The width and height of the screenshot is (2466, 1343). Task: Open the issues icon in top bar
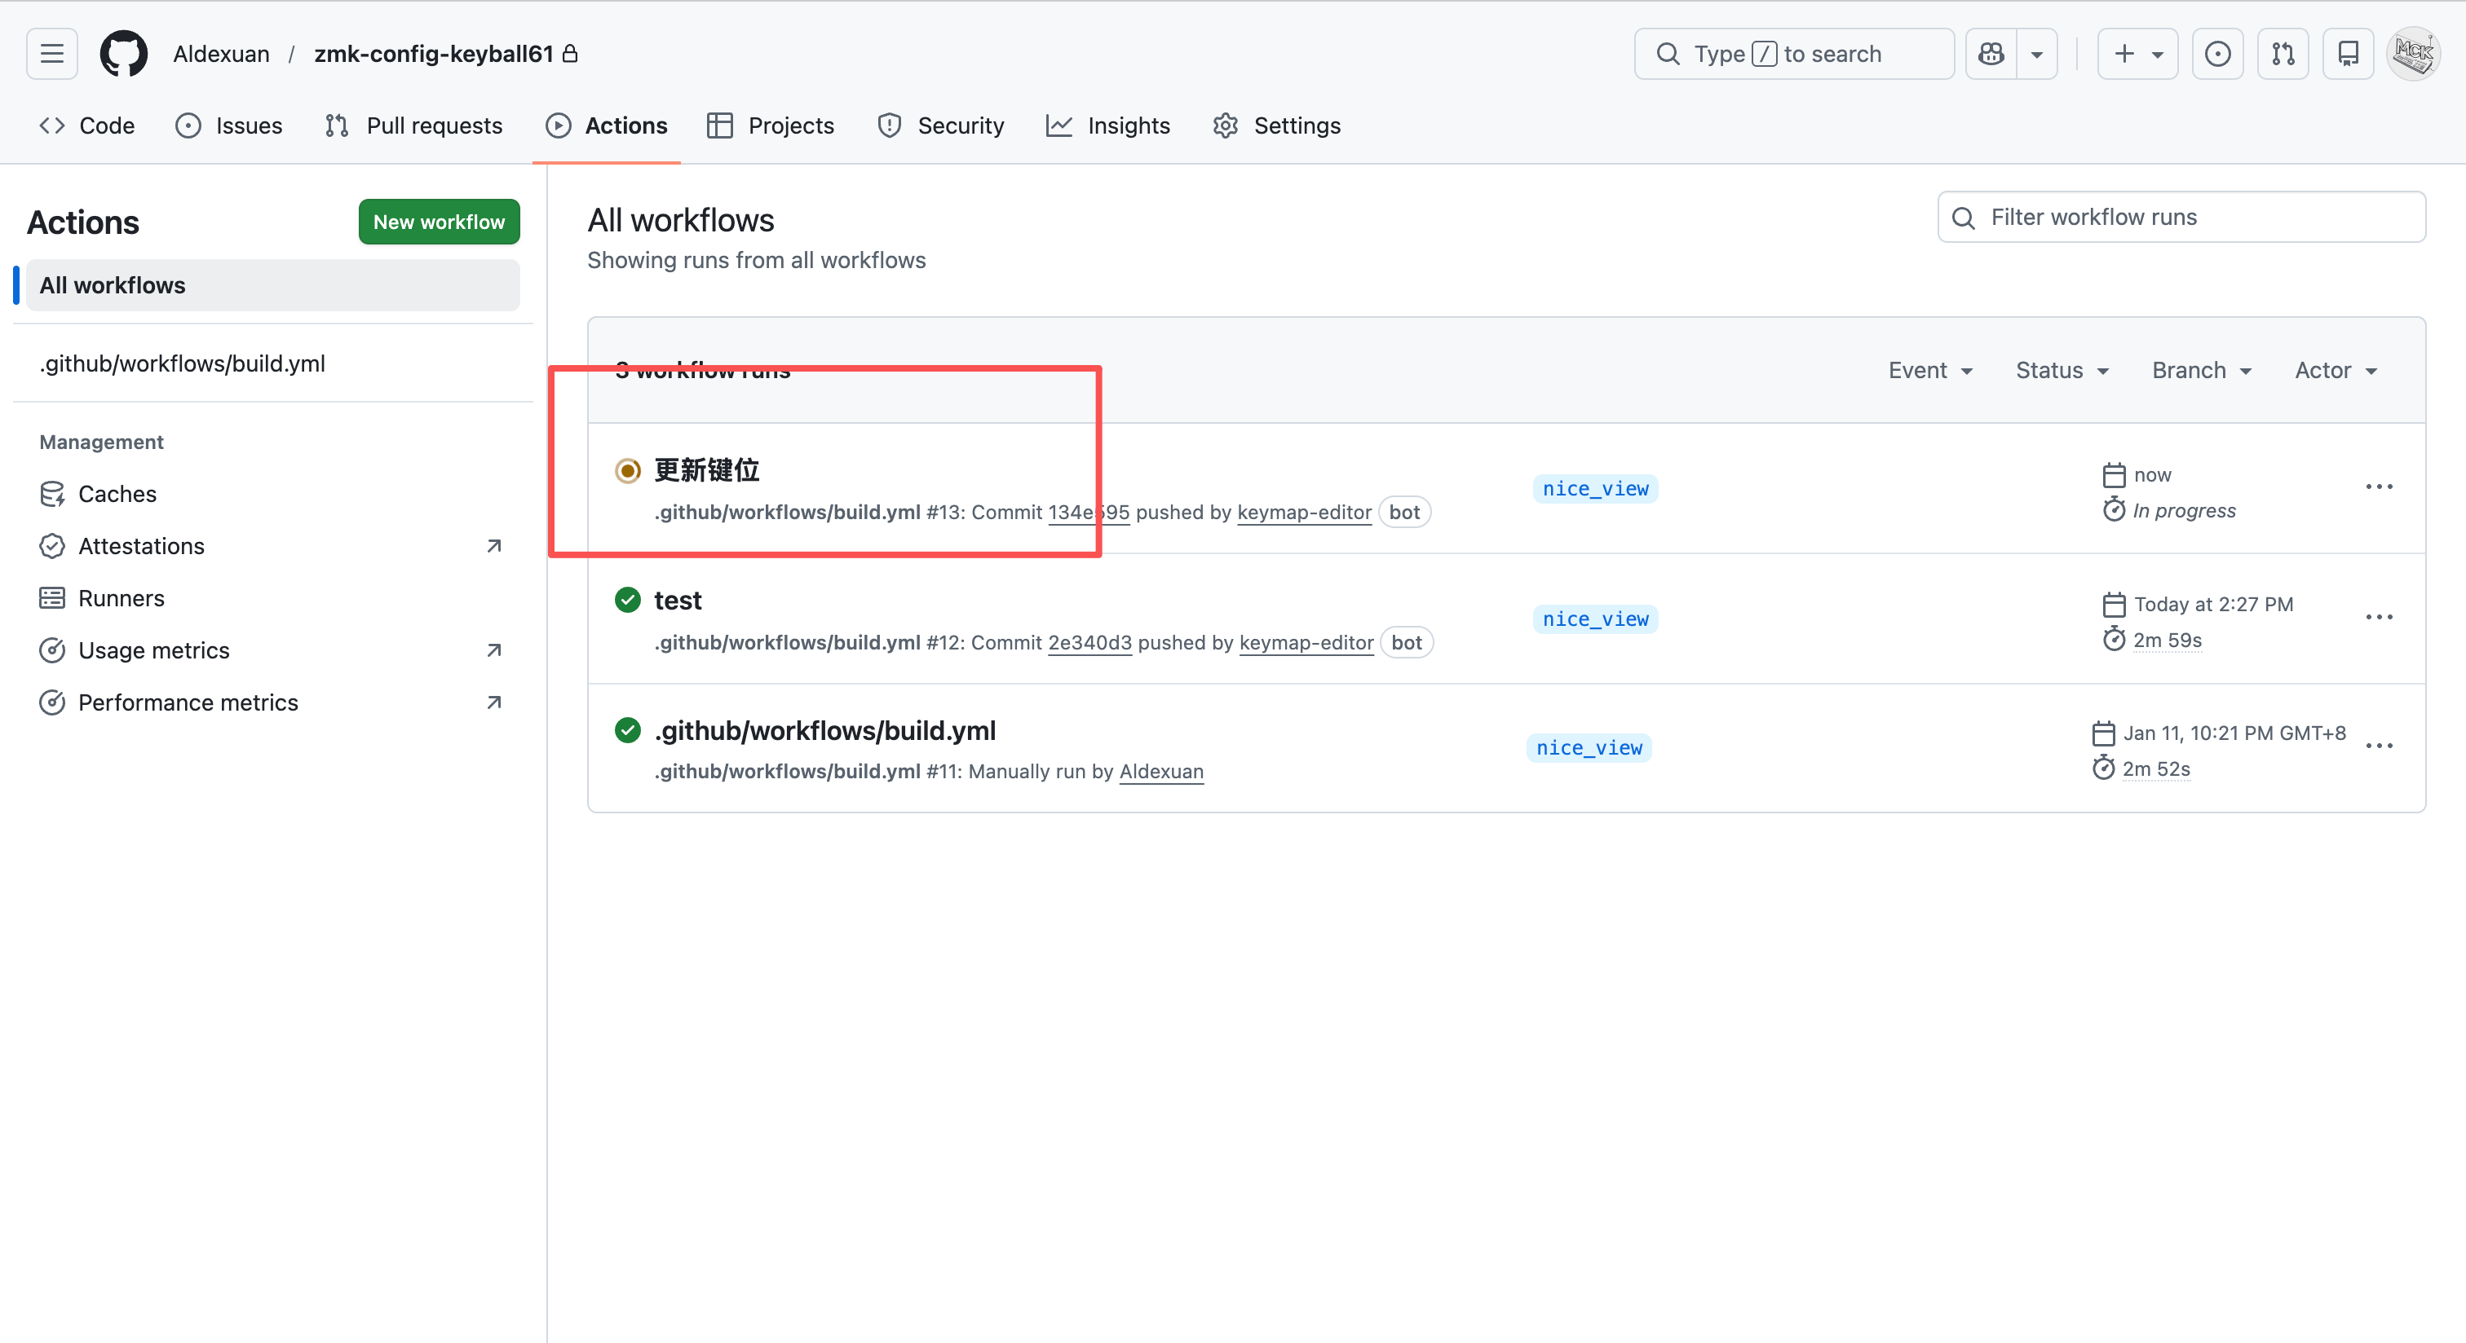(x=2217, y=54)
